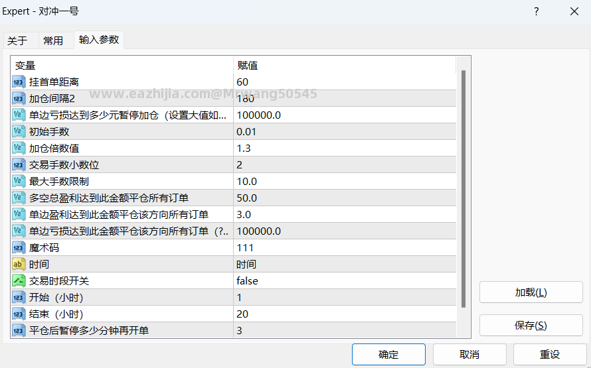The height and width of the screenshot is (368, 591).
Task: Click the icon beside 单边亏损达到多少元暂停加仓
Action: click(19, 115)
